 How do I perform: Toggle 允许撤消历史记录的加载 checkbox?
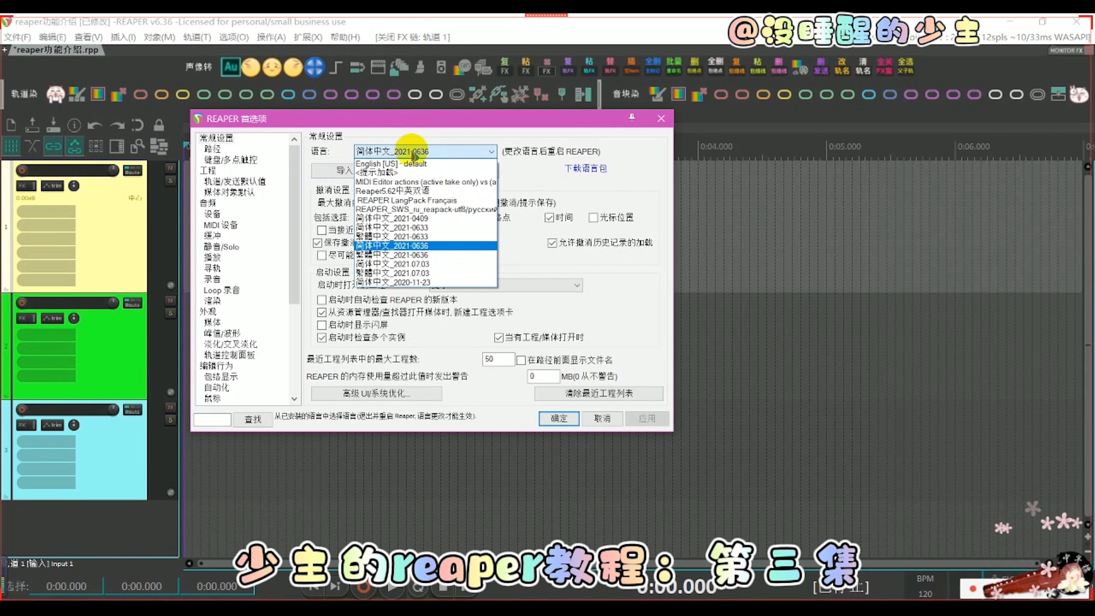(x=551, y=243)
